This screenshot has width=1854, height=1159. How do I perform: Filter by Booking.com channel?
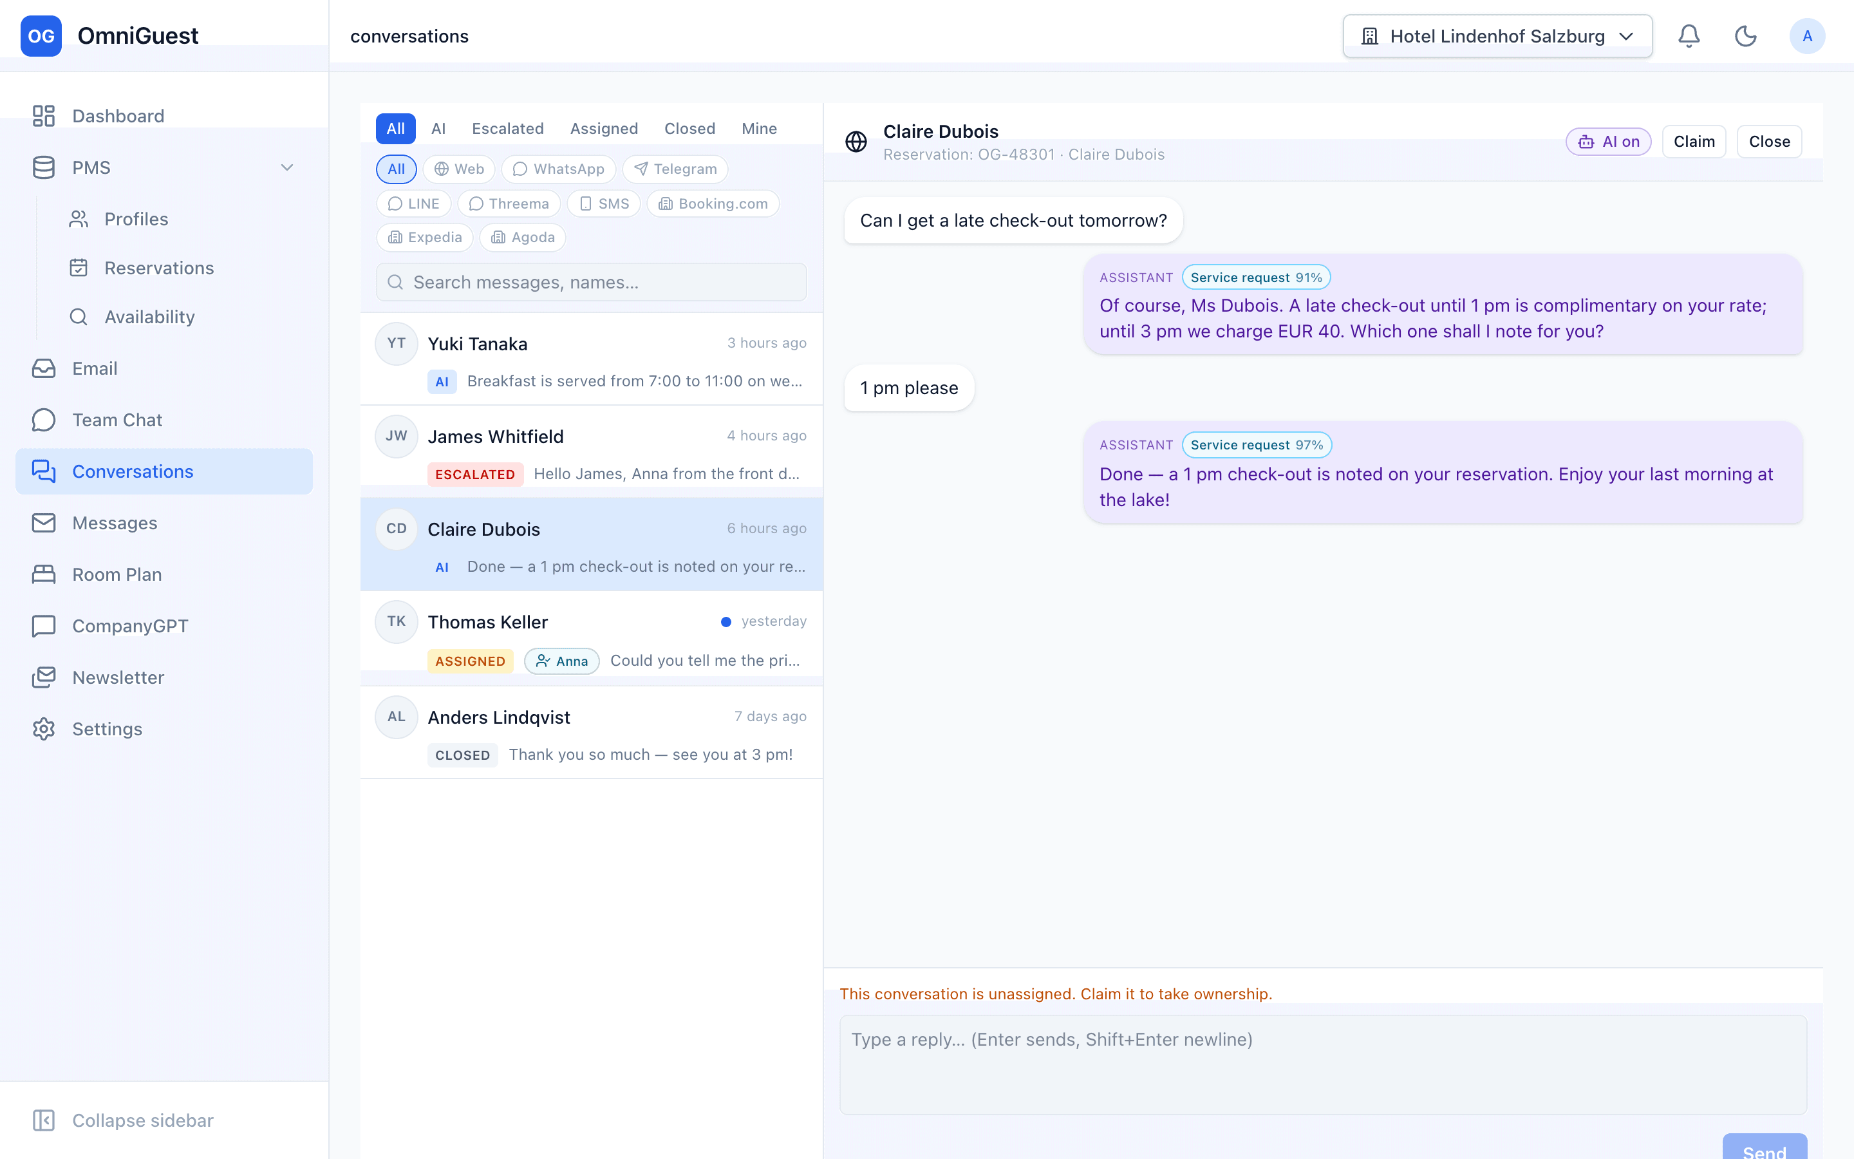point(713,204)
